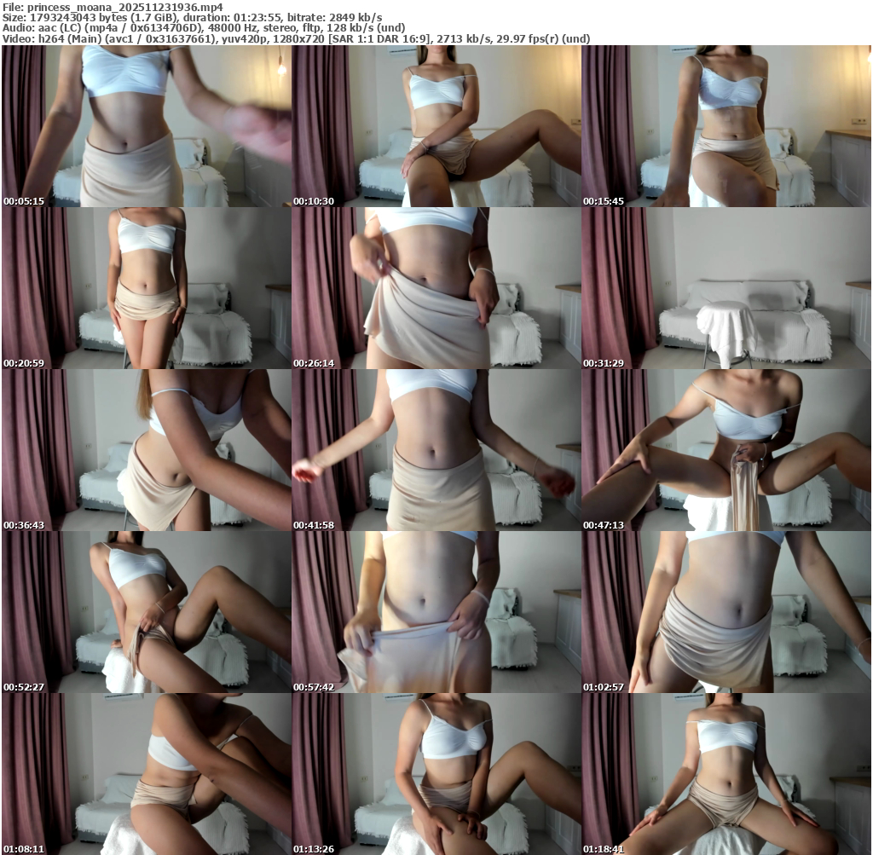Viewport: 873px width, 855px height.
Task: Select the 01:13:26 thumbnail
Action: click(x=436, y=774)
